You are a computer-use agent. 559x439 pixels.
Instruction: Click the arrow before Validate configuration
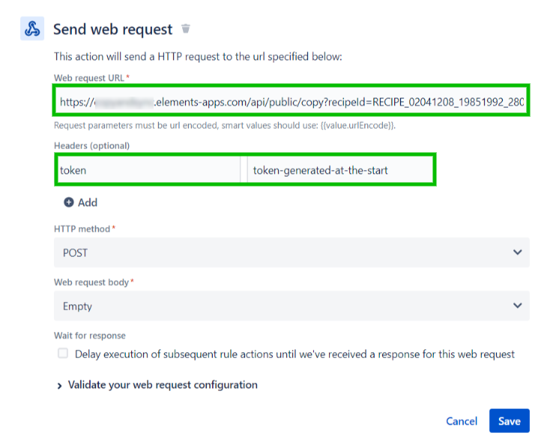59,386
